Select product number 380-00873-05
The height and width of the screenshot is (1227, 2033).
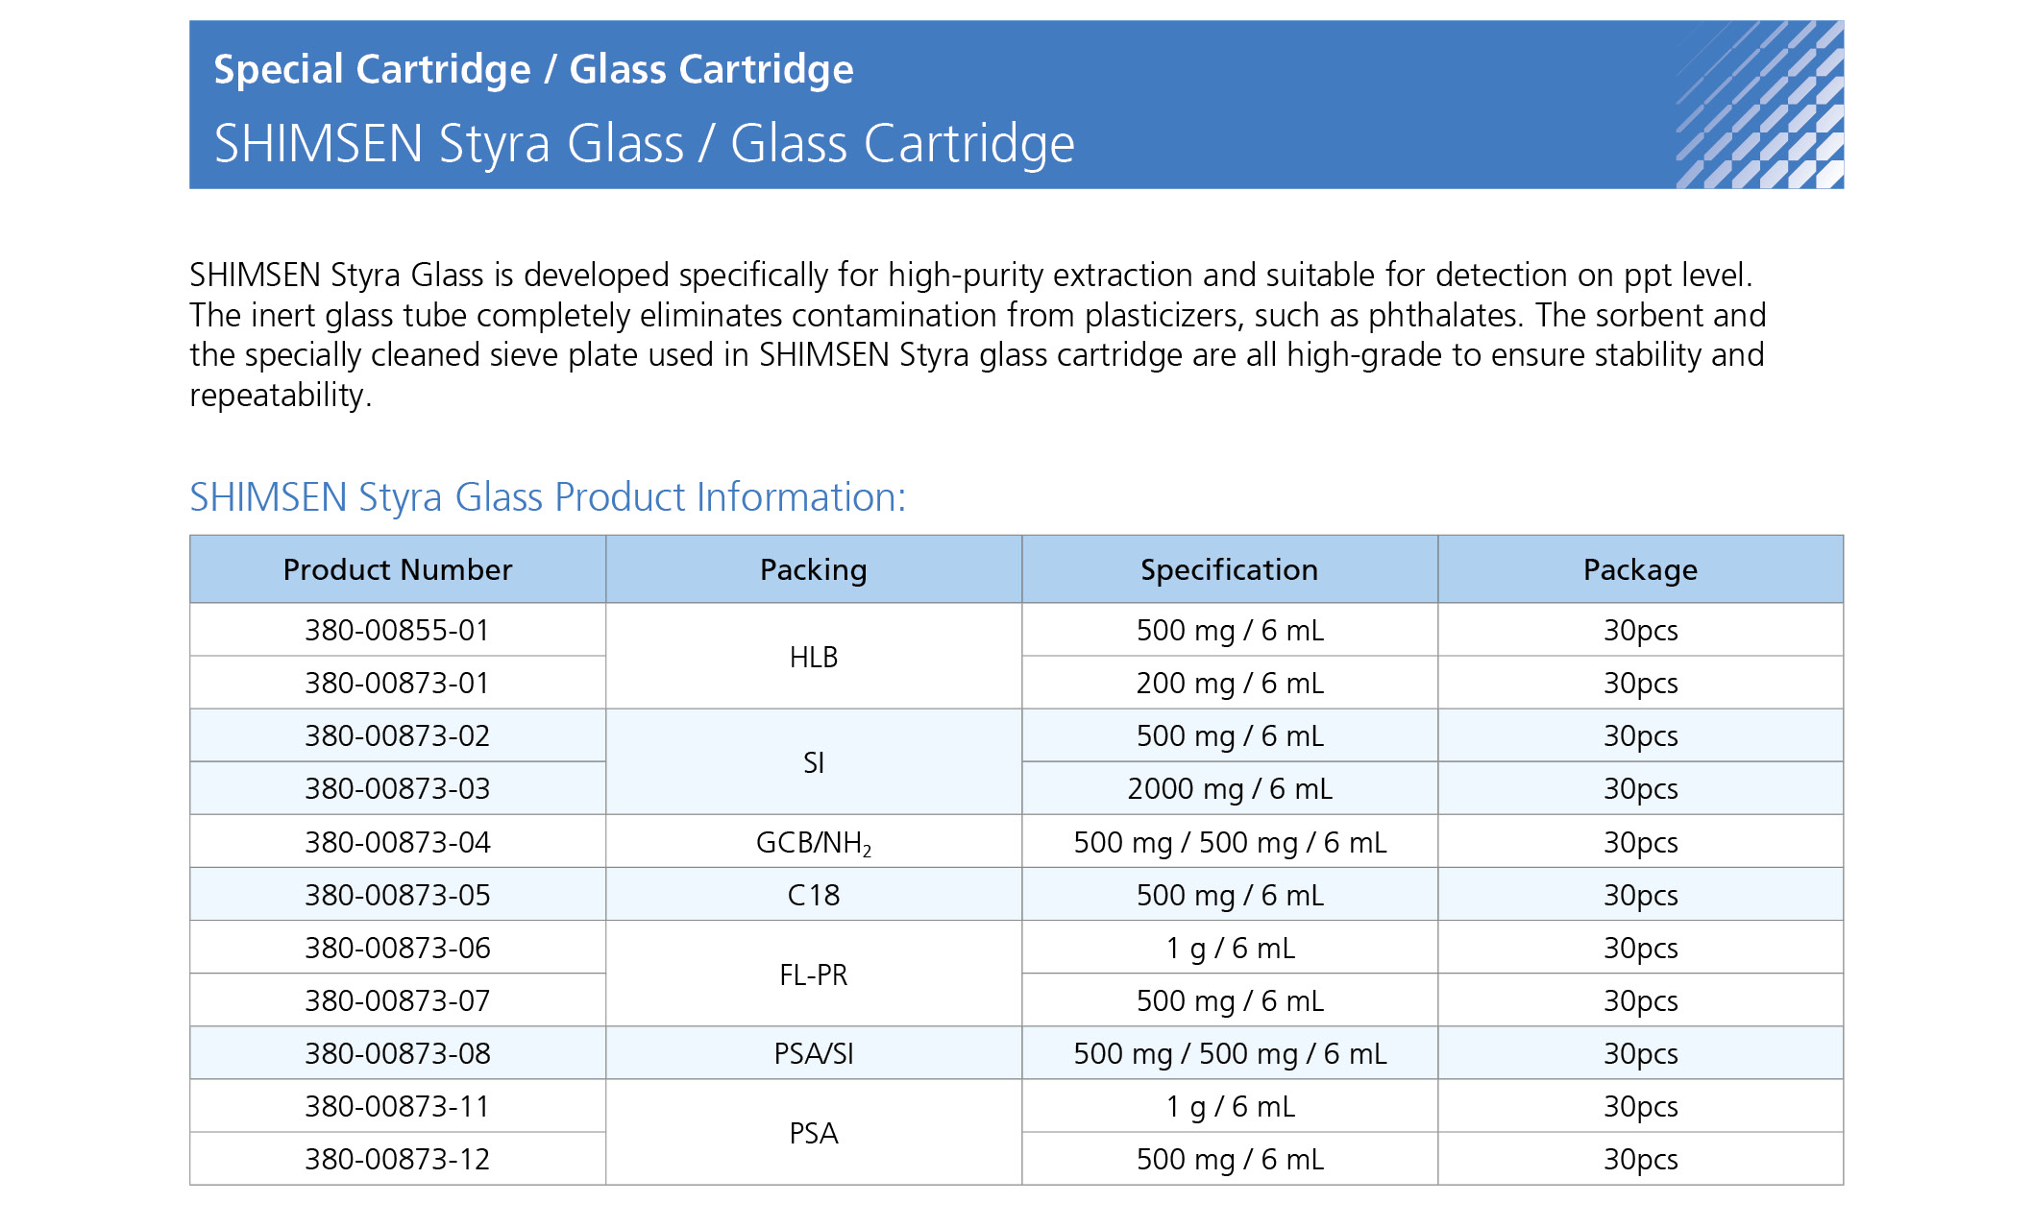coord(398,895)
